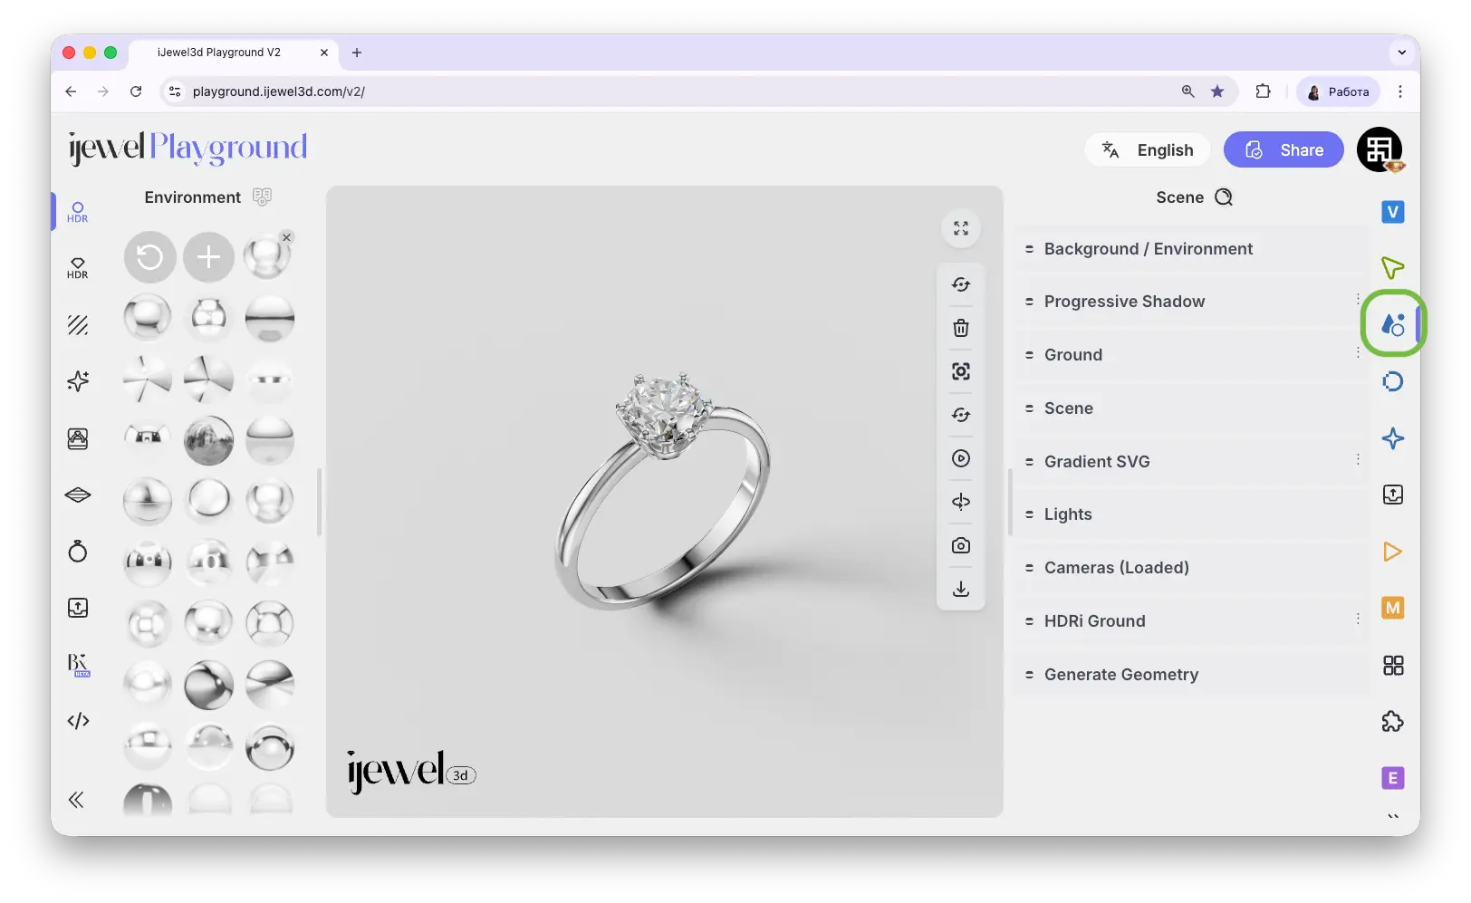Expand the HDRi Ground section
This screenshot has height=903, width=1471.
coord(1191,621)
